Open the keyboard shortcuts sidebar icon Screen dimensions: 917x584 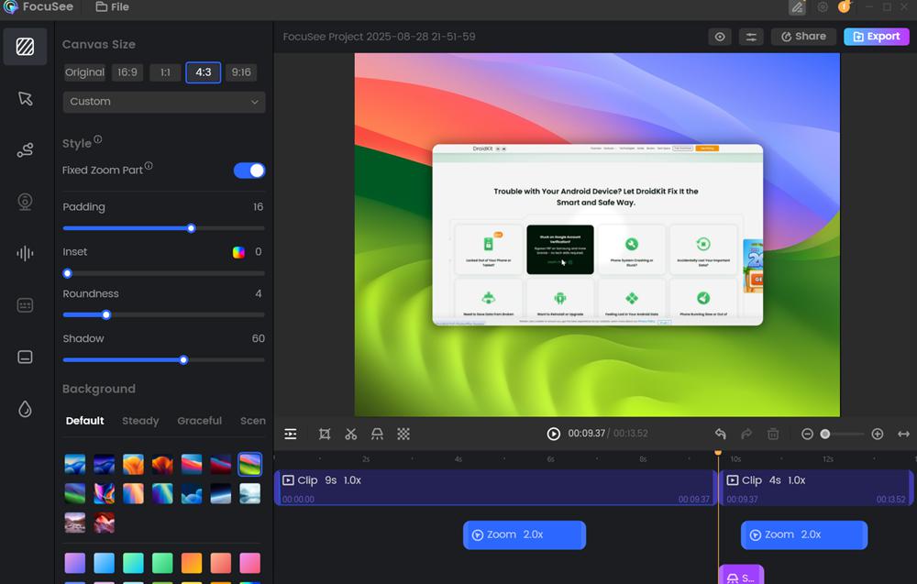(x=25, y=305)
